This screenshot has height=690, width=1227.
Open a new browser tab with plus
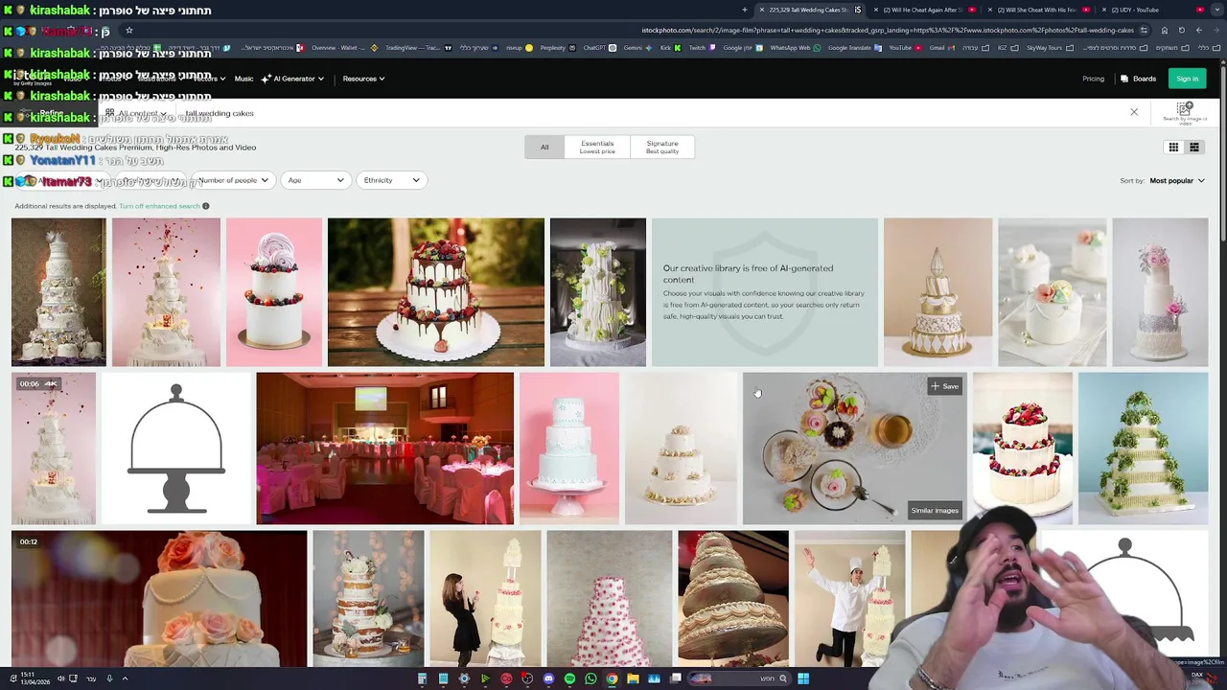745,10
